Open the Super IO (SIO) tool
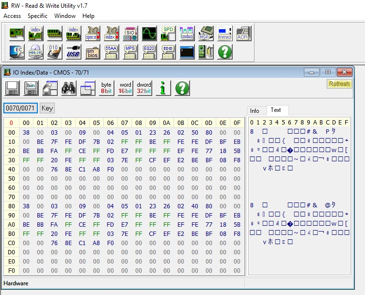The image size is (365, 295). 130,33
